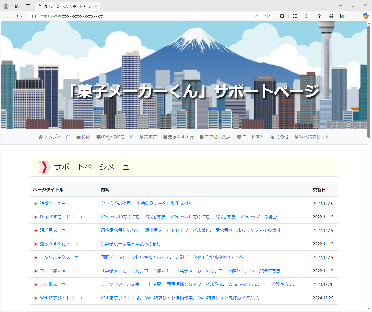The height and width of the screenshot is (312, 372).
Task: Open Browser essentials heart icon
Action: click(331, 16)
